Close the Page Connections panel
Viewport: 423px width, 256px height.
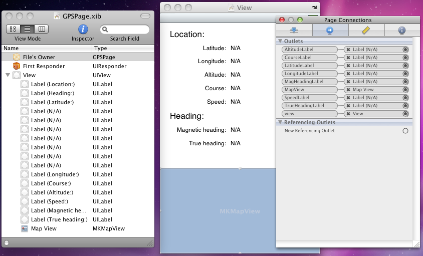pos(282,20)
